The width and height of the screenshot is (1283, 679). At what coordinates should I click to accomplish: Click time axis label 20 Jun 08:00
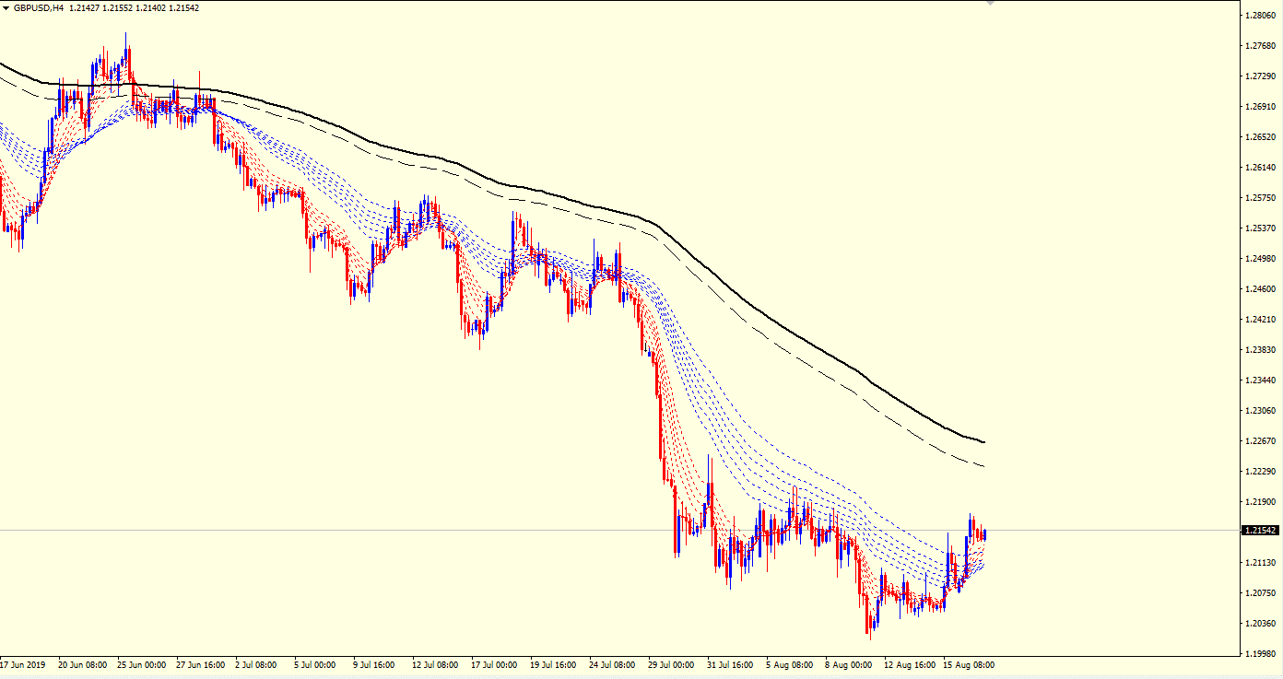coord(82,664)
